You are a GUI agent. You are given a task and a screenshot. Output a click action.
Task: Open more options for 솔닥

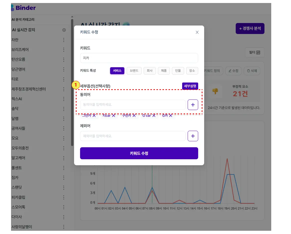[64, 109]
